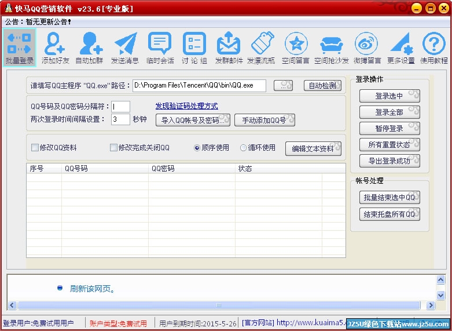Minimize the window

pyautogui.click(x=417, y=8)
